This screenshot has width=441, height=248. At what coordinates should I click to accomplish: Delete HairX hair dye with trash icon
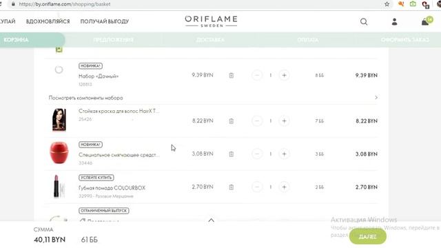coord(232,121)
